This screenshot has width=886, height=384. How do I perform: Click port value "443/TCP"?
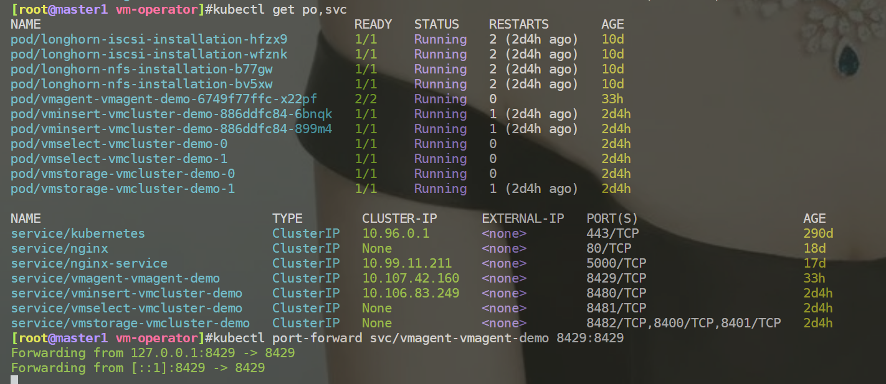[x=612, y=233]
